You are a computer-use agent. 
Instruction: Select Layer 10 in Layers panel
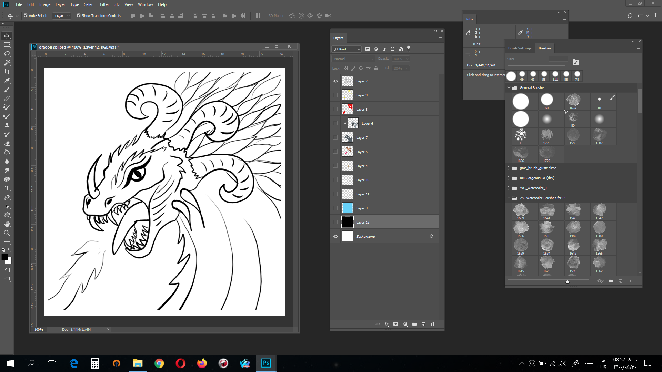point(390,180)
